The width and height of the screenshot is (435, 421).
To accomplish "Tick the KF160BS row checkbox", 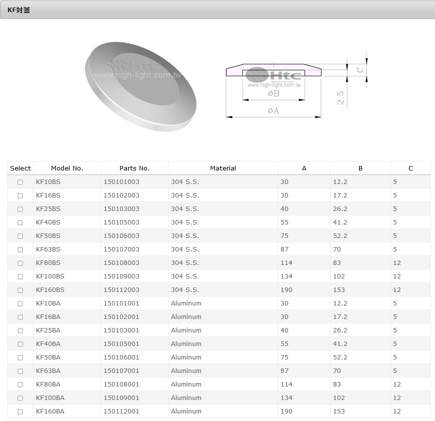I will tap(20, 290).
